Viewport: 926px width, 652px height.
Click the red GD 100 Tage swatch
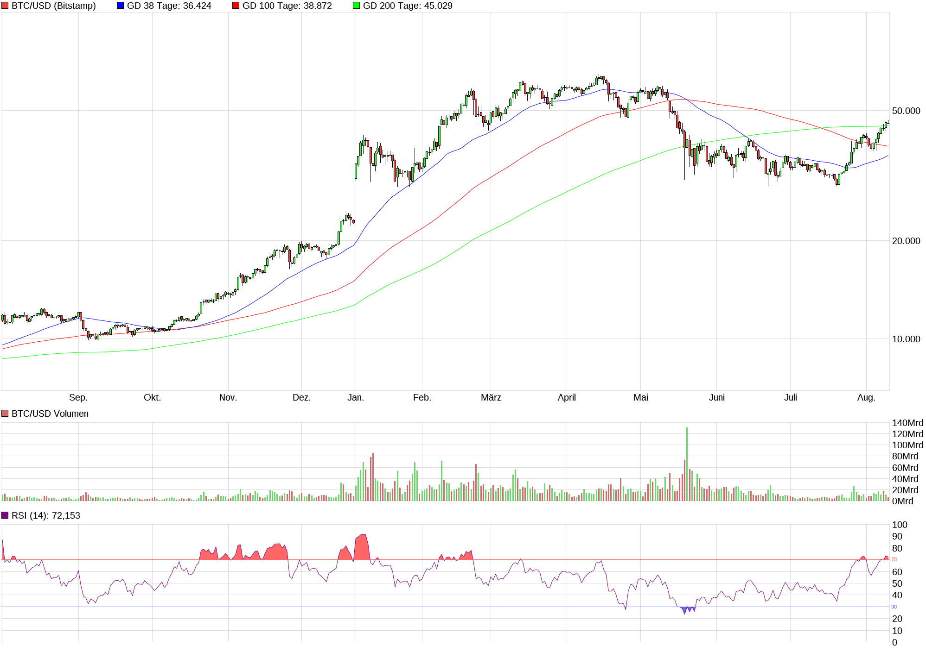[x=236, y=6]
